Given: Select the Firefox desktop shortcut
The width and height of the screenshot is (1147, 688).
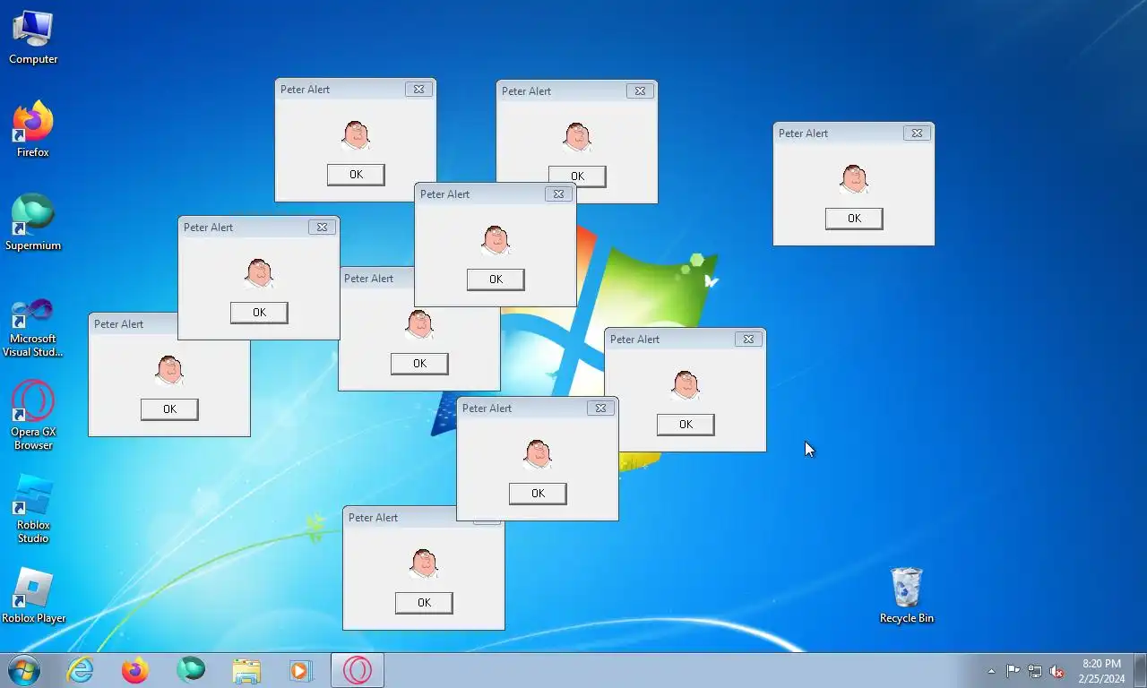Looking at the screenshot, I should (x=33, y=130).
